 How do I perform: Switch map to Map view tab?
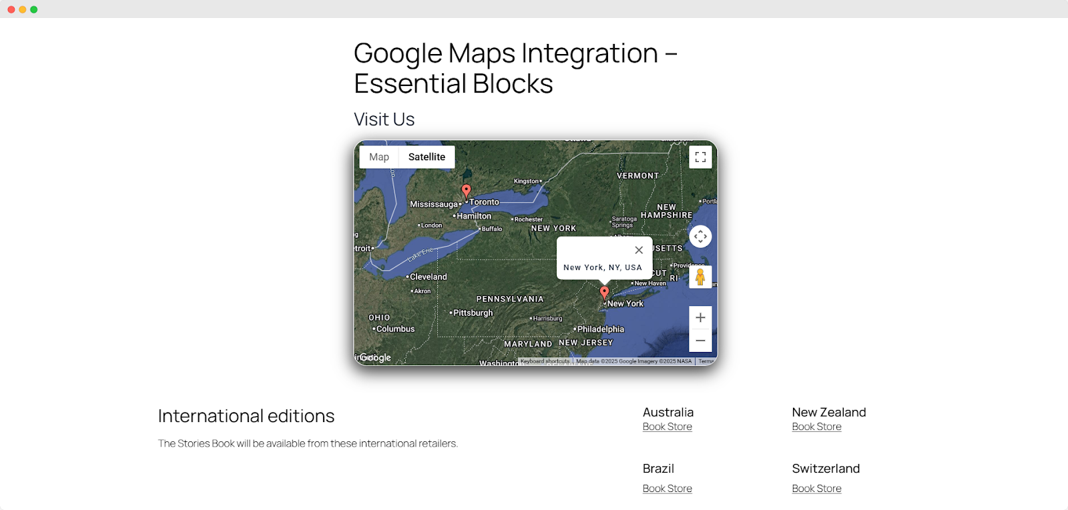tap(379, 157)
